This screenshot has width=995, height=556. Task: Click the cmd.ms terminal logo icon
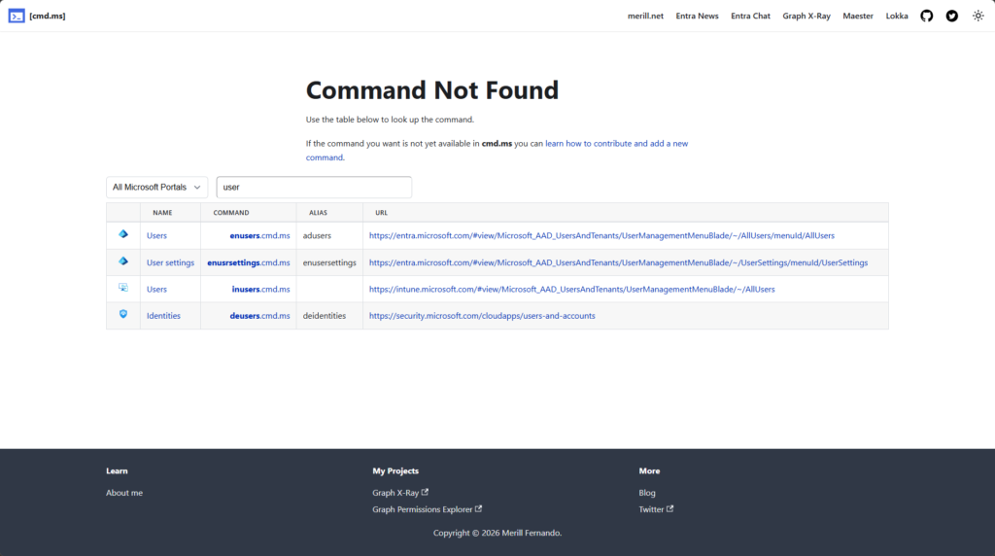[17, 16]
